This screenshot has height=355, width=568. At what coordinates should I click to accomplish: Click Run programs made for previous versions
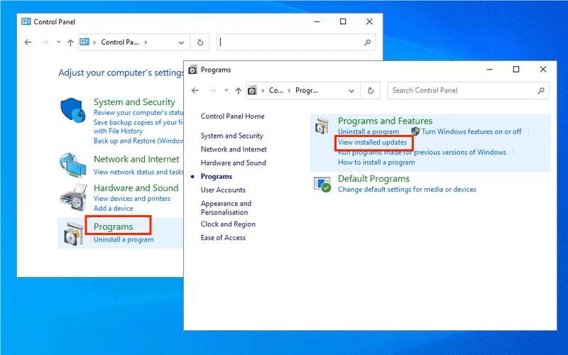point(422,153)
